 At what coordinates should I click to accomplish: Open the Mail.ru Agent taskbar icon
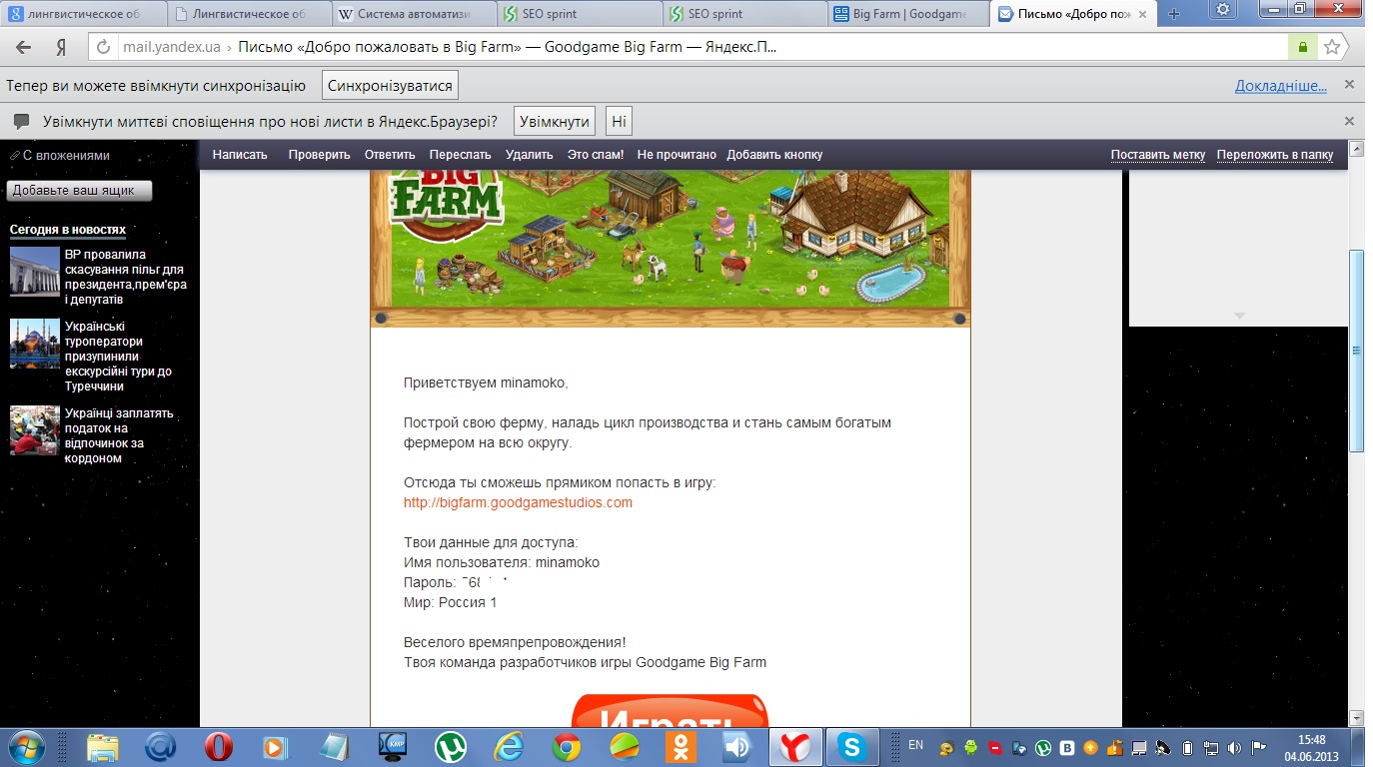point(161,747)
